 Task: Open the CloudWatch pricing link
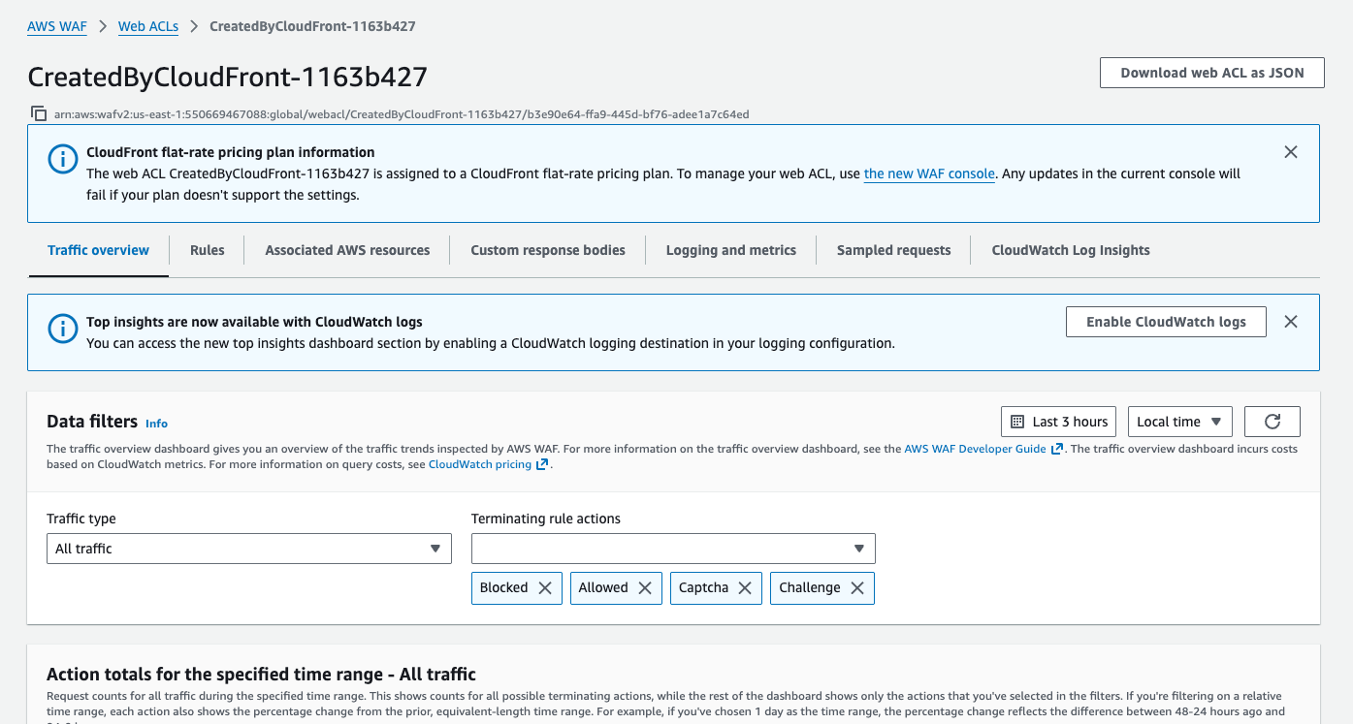coord(489,464)
